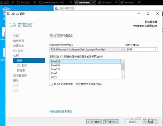Go to the Private Key (私钥) step
Viewport: 163px width, 126px height.
[x=16, y=56]
